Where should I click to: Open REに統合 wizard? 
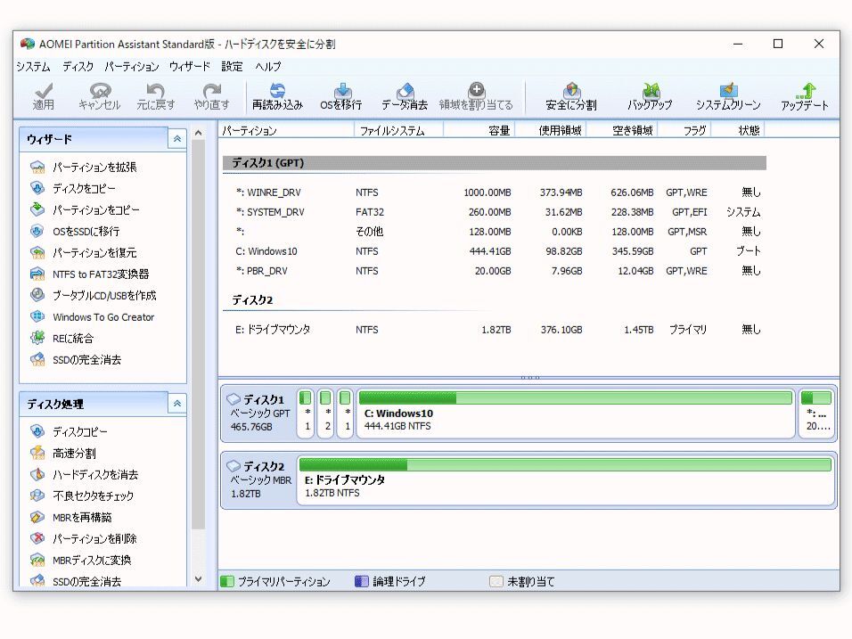pos(62,339)
